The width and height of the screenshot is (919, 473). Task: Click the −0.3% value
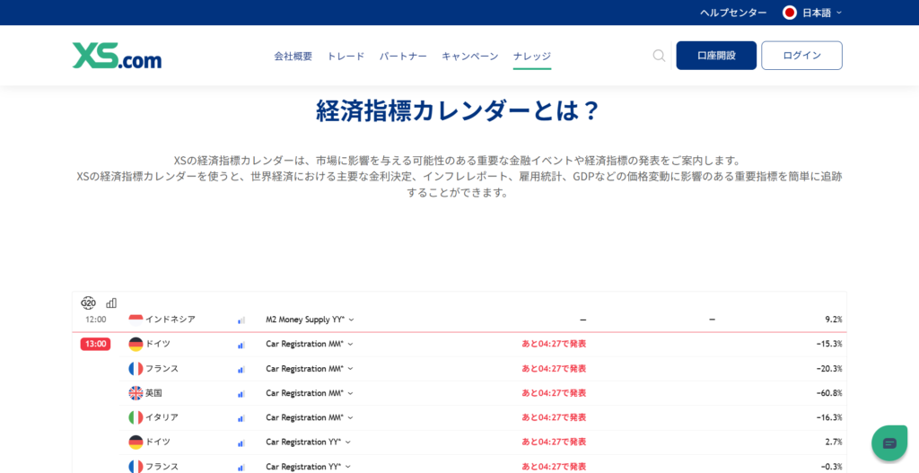831,467
